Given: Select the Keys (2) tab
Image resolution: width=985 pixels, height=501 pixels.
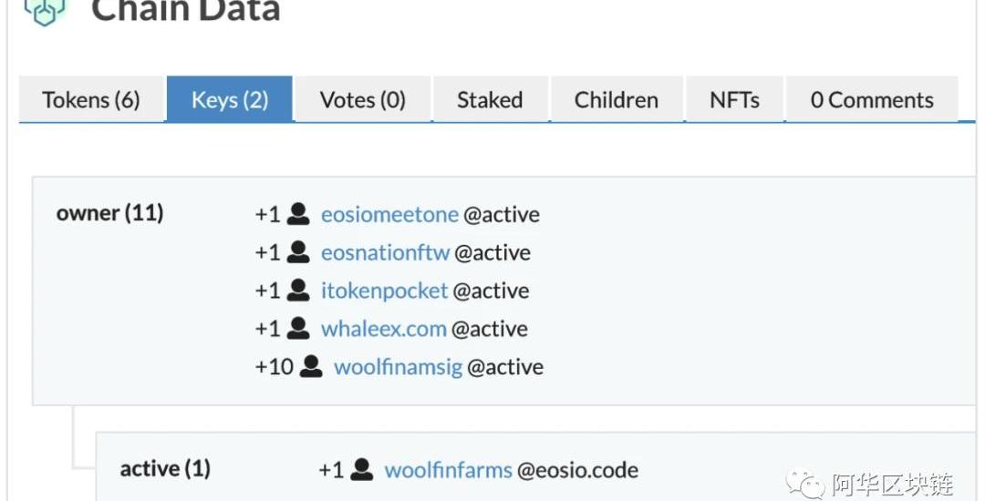Looking at the screenshot, I should [x=230, y=100].
